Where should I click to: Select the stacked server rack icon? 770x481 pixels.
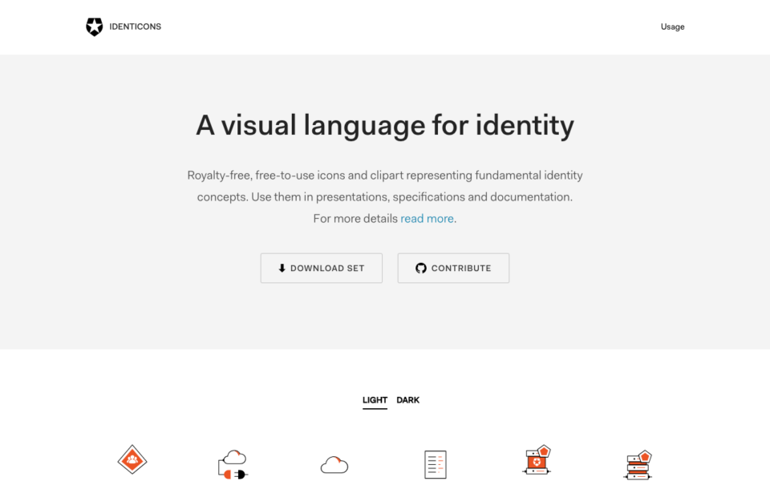click(x=637, y=465)
